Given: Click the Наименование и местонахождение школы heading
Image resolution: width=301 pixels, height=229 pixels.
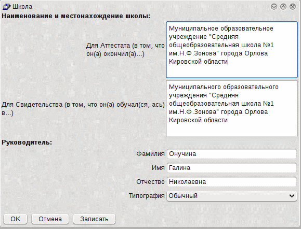Looking at the screenshot, I should coord(76,16).
